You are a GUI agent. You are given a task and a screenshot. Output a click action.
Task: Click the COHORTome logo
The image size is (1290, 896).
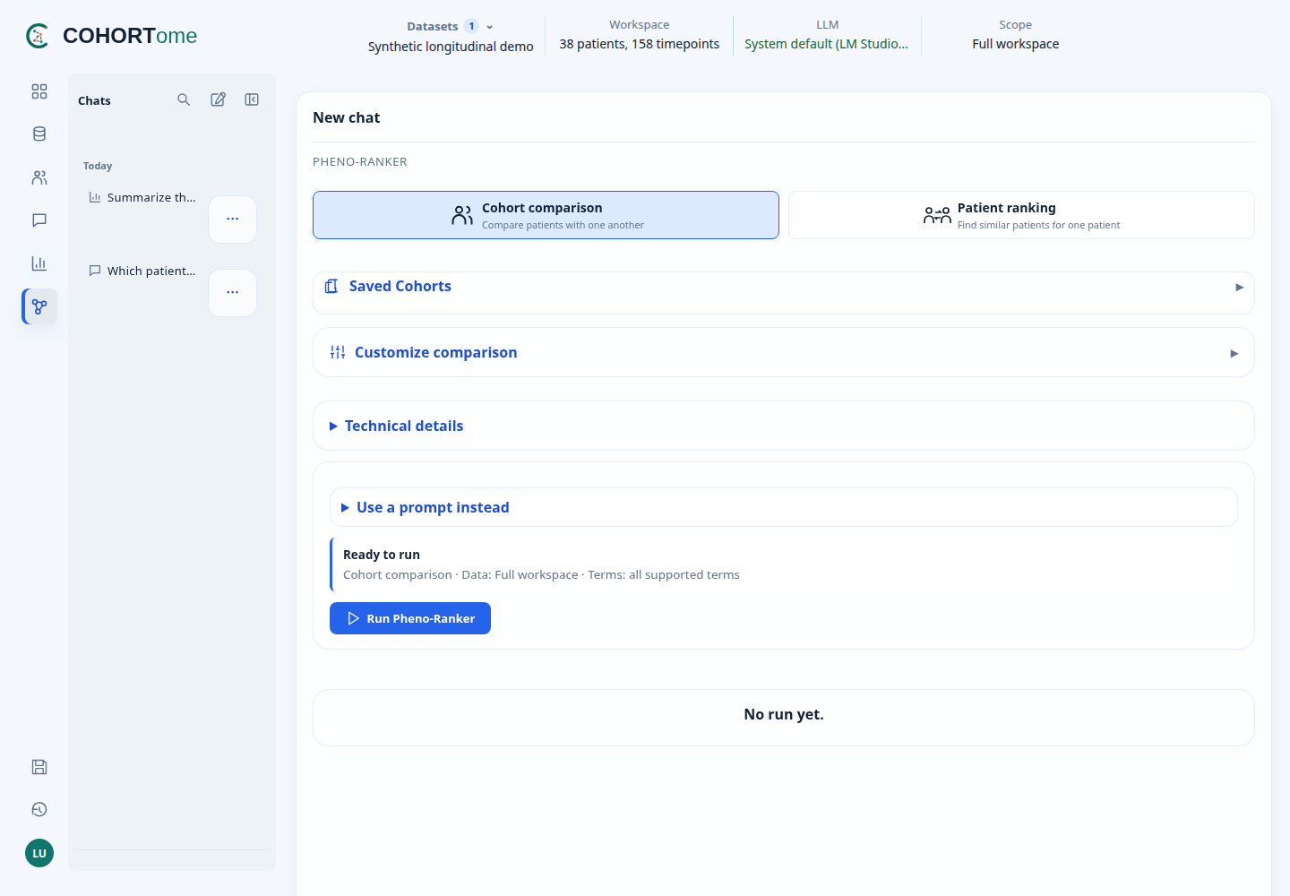[112, 36]
